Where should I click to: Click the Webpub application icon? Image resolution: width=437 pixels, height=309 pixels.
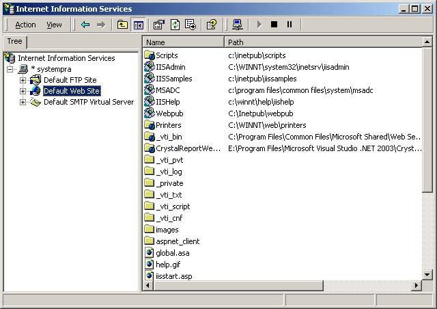pyautogui.click(x=150, y=113)
